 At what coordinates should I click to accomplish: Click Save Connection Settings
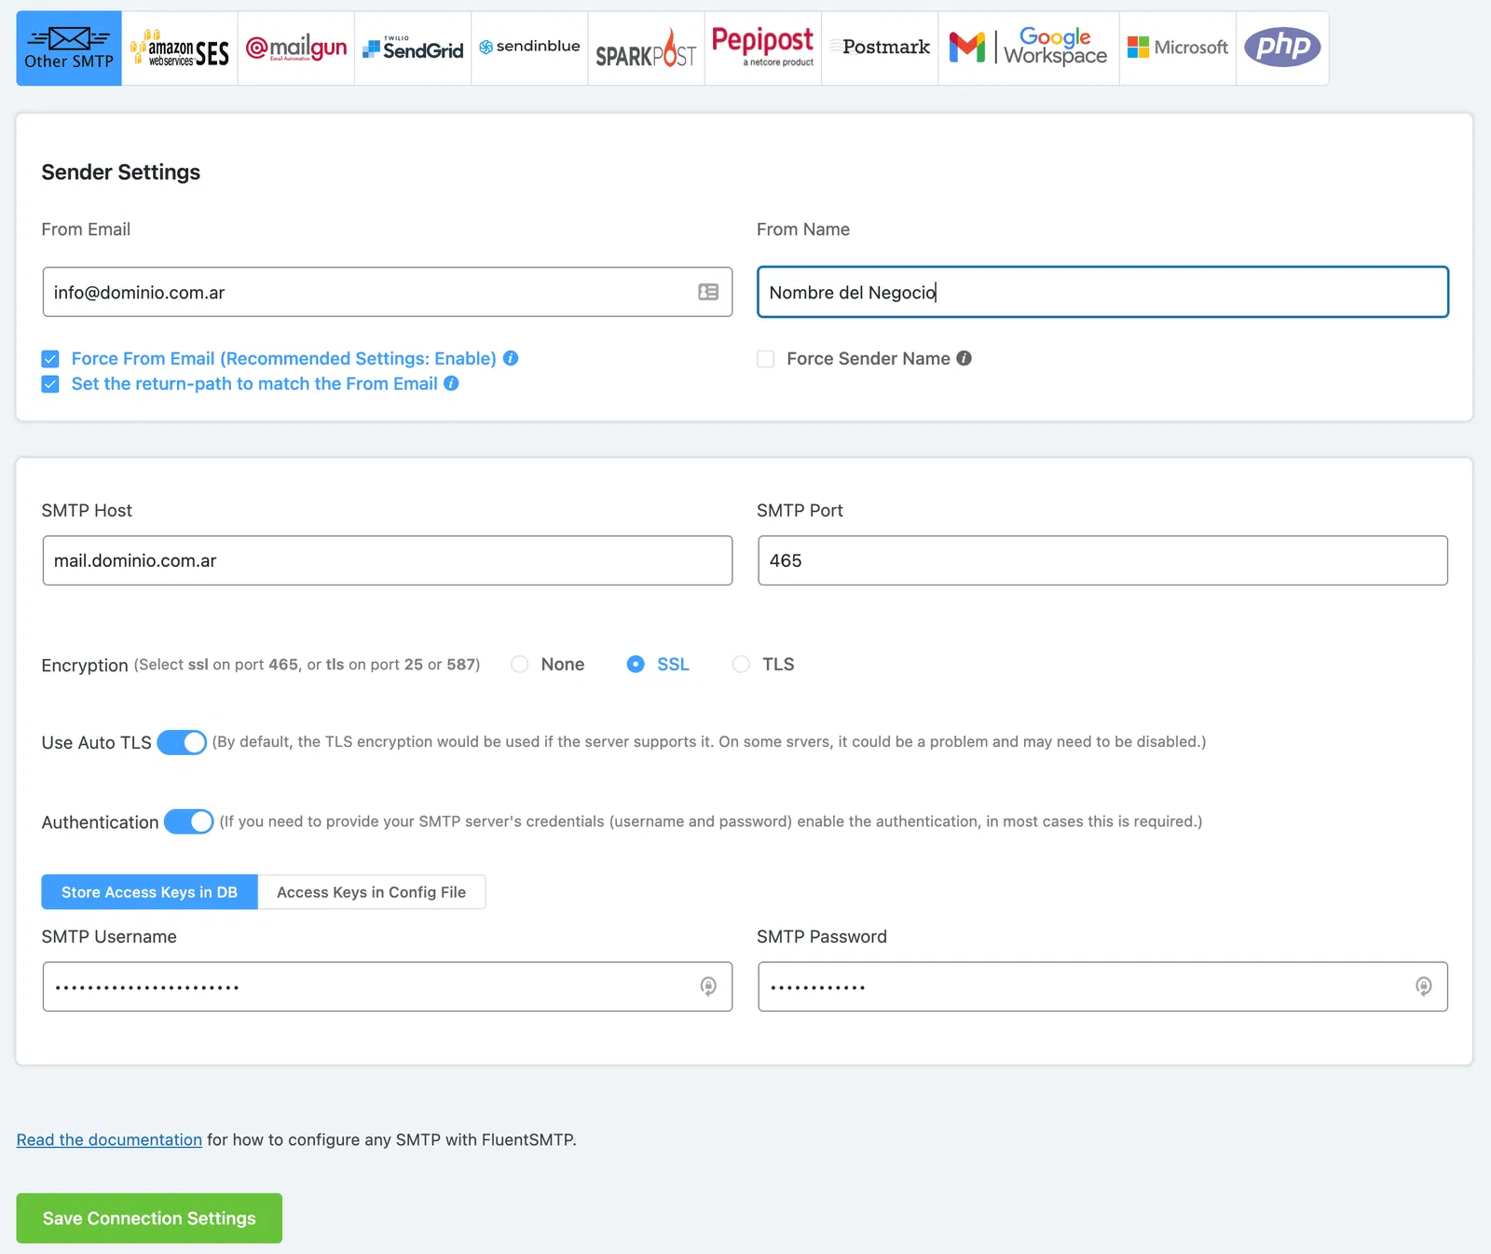(149, 1218)
